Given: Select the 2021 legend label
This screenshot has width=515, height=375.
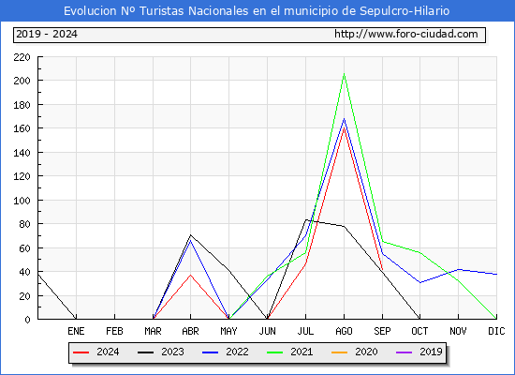Looking at the screenshot, I should 302,352.
